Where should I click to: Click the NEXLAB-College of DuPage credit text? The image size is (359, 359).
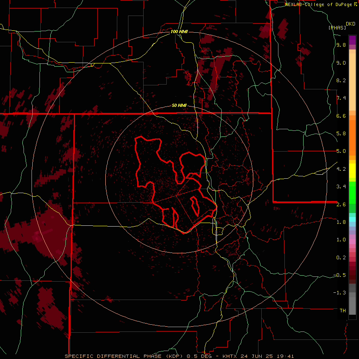point(319,4)
